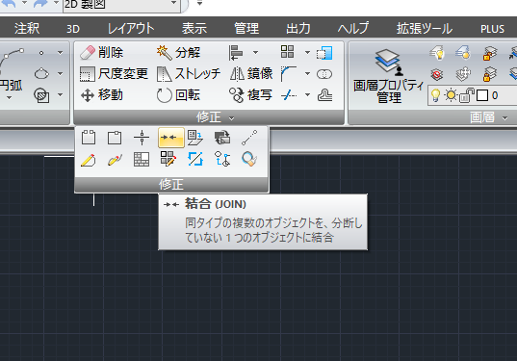517x361 pixels.
Task: Choose the lengthen tool, dashed line with circles
Action: coord(249,138)
